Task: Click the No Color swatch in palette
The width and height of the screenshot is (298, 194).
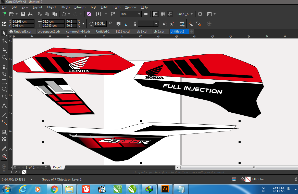Action: pyautogui.click(x=24, y=172)
